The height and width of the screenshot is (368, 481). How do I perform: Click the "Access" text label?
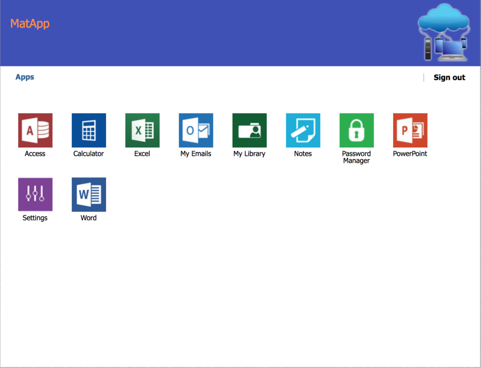click(35, 153)
